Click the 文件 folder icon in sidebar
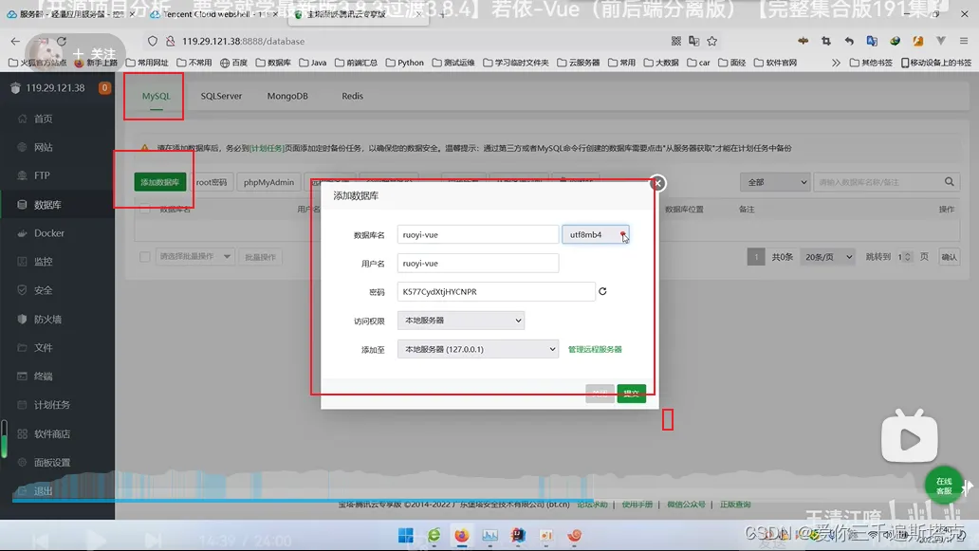Image resolution: width=979 pixels, height=551 pixels. point(23,347)
